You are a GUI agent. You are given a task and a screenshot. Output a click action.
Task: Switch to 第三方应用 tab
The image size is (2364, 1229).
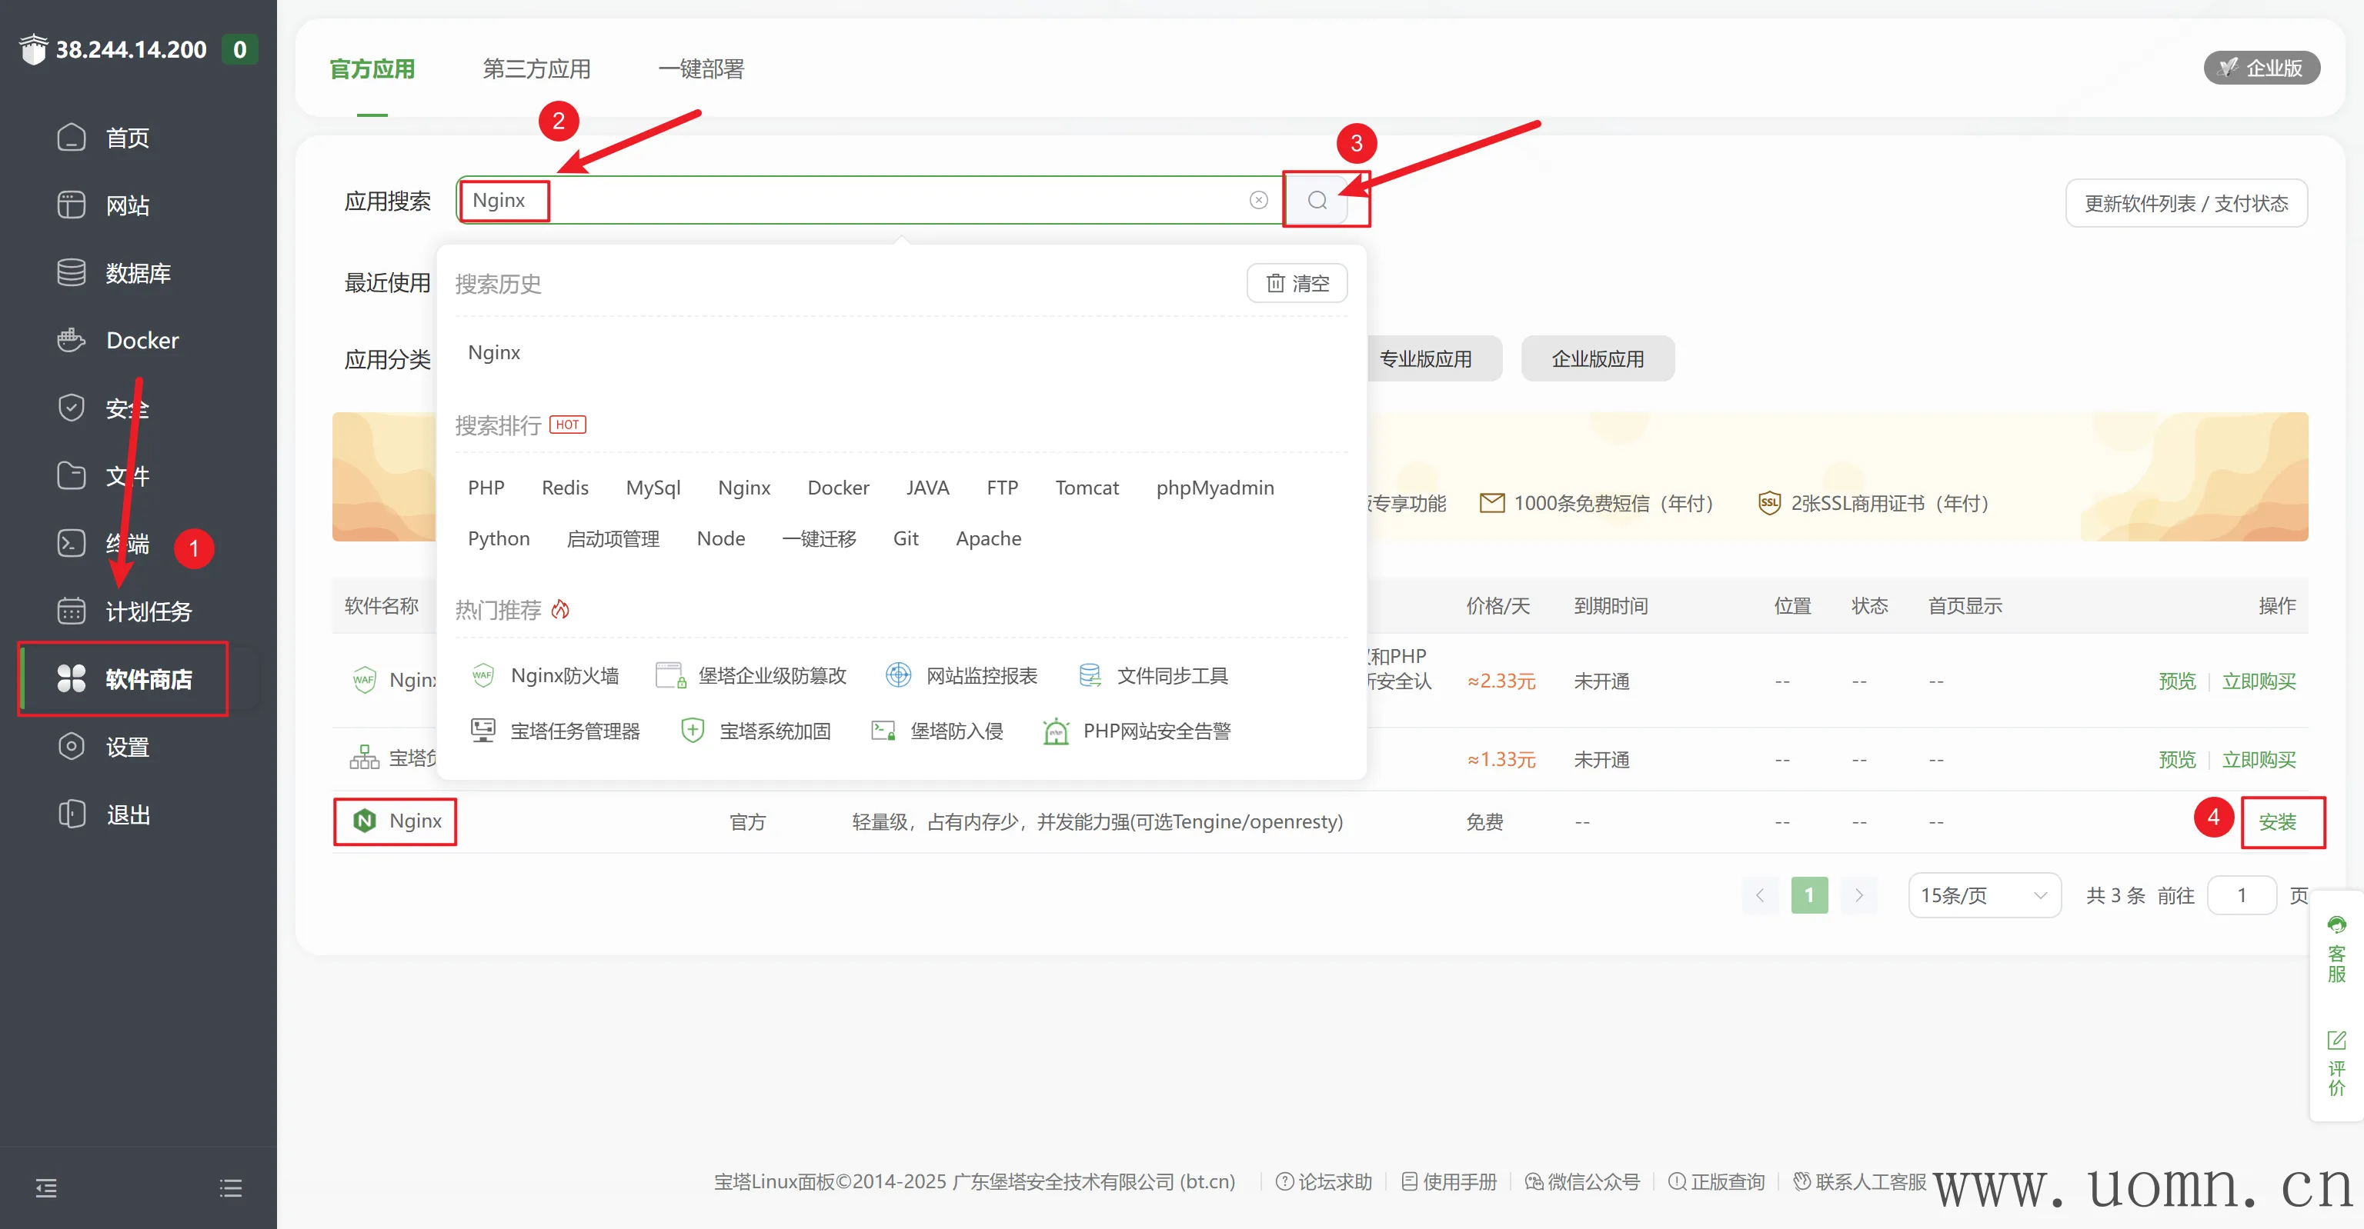click(536, 68)
